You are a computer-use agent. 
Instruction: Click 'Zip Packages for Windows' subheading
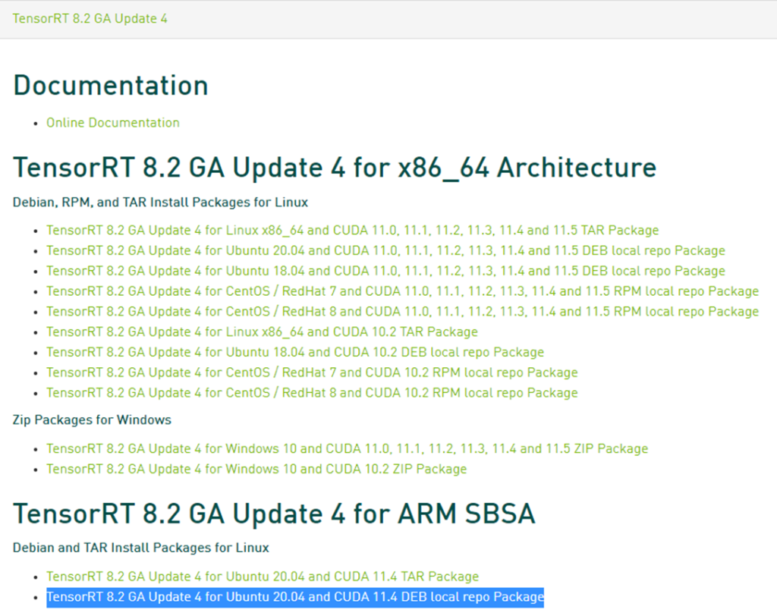click(92, 420)
